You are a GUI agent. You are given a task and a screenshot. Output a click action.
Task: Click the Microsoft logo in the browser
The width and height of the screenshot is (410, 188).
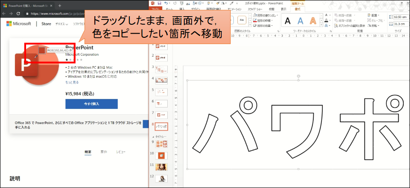[x=18, y=24]
